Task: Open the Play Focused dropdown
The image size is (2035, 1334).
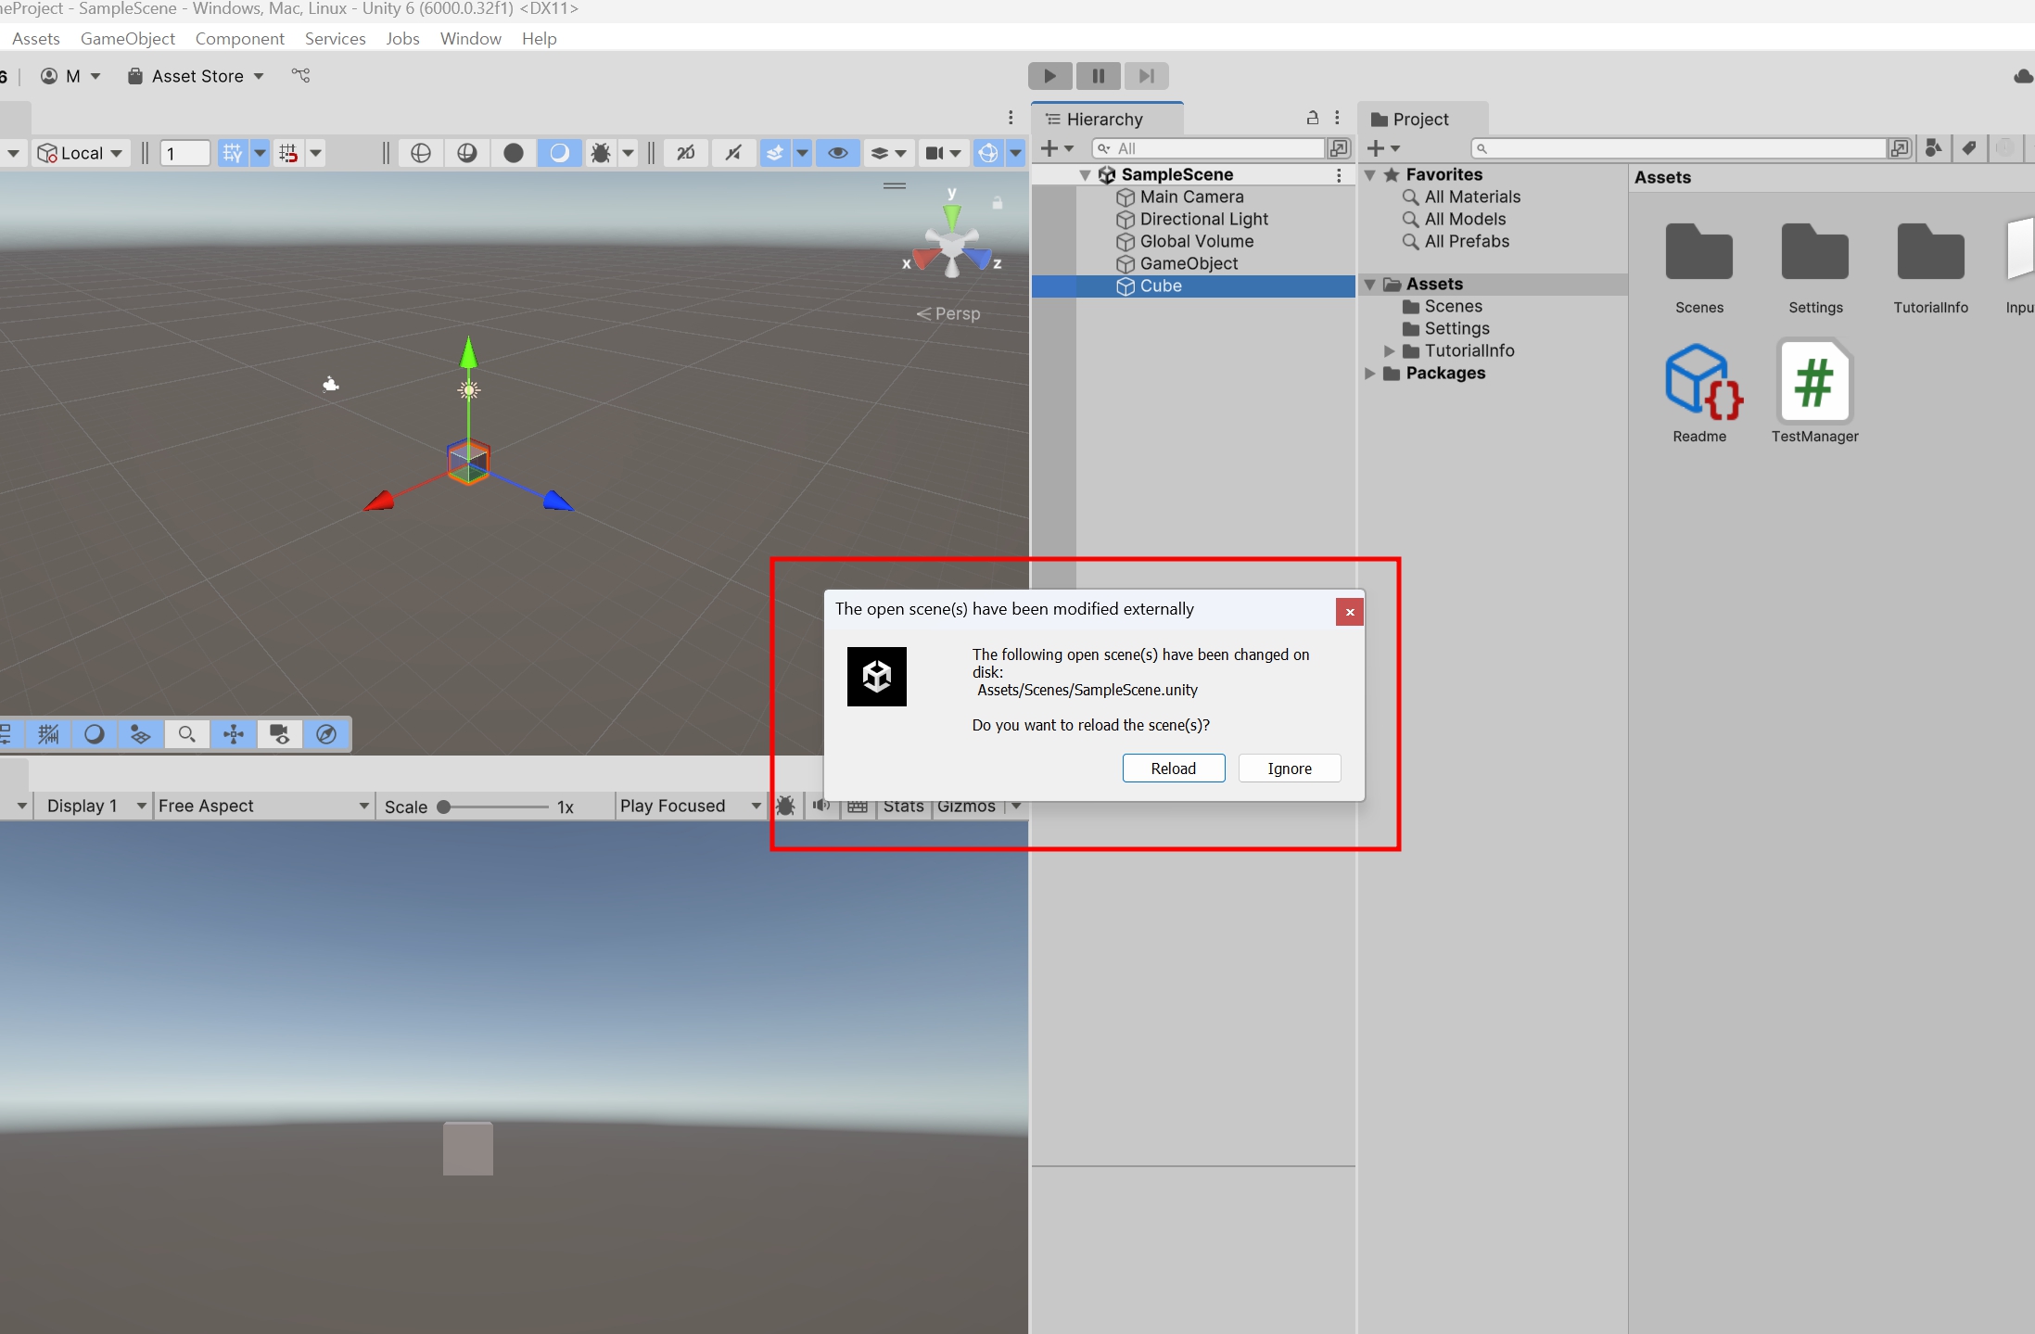Action: pos(690,806)
